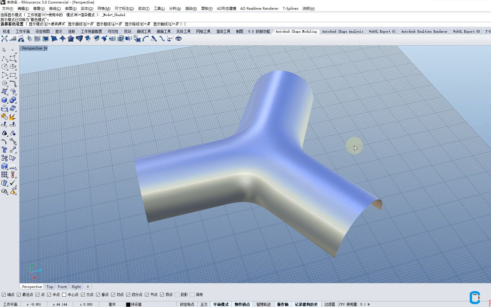Select the curve fillet tool
The image size is (491, 307).
(x=13, y=84)
